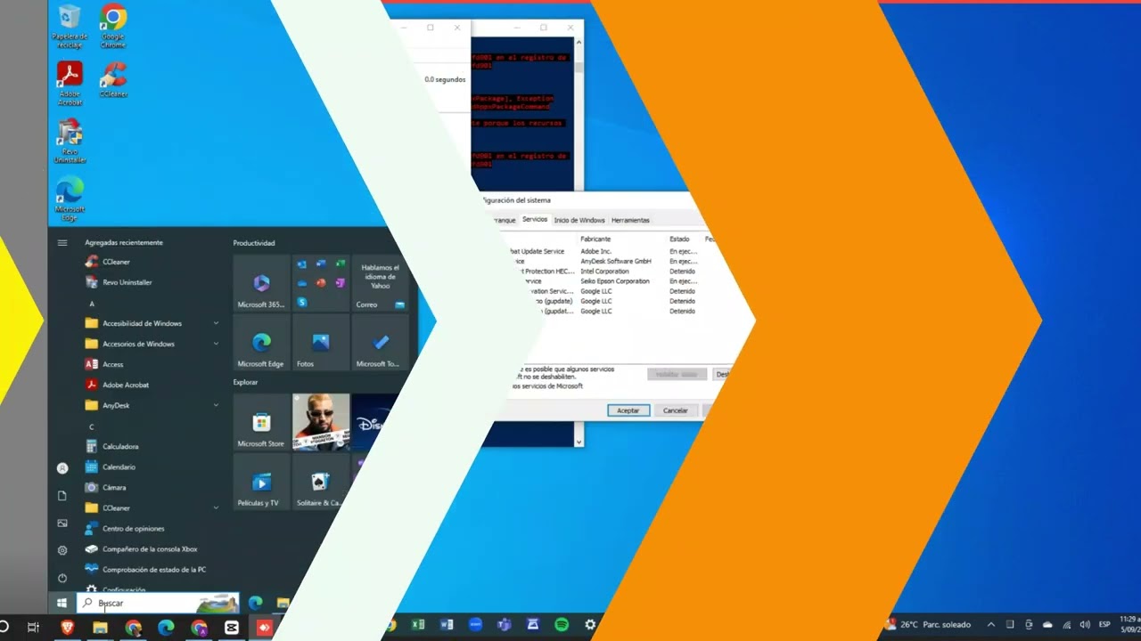Launch the CCleaner desktop shortcut
1141x641 pixels.
coord(113,79)
